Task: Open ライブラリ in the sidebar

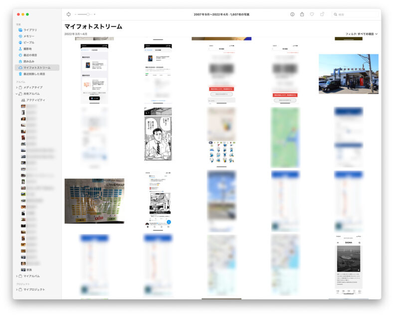Action: pos(30,30)
